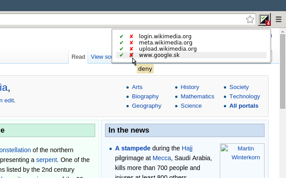
Task: Open the constellation article link
Action: point(15,150)
